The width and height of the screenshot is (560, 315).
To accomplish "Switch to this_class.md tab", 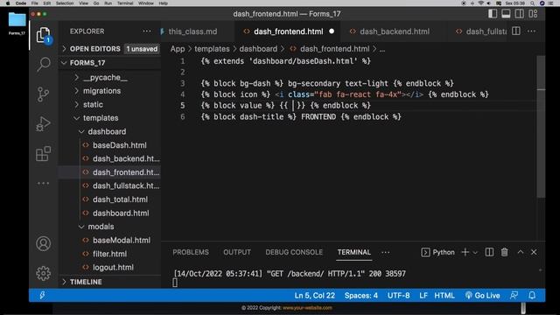I will point(192,31).
